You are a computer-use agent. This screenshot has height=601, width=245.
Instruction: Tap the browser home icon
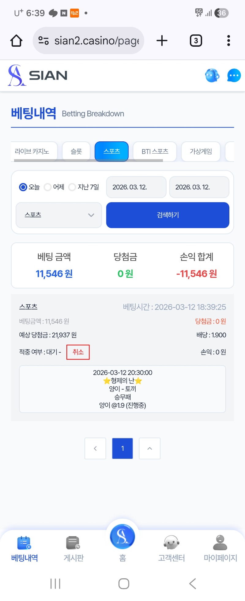pos(16,41)
